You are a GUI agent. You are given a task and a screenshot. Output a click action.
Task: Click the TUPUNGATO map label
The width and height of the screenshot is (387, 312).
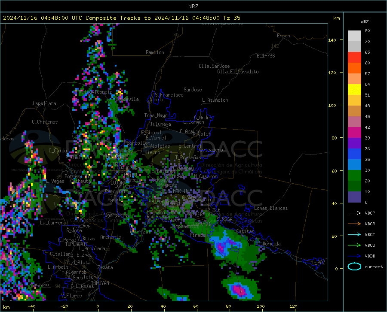tap(77, 244)
